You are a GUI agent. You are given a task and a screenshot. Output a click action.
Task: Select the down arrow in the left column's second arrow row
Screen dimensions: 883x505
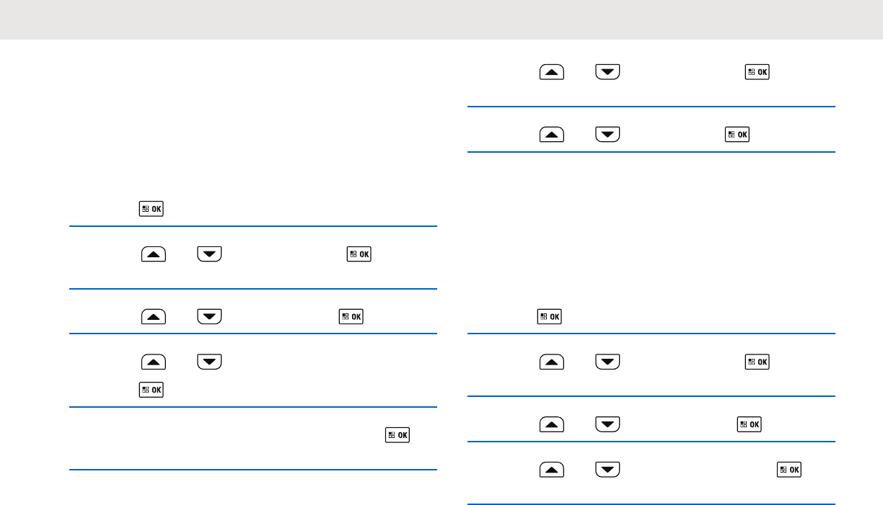[209, 316]
